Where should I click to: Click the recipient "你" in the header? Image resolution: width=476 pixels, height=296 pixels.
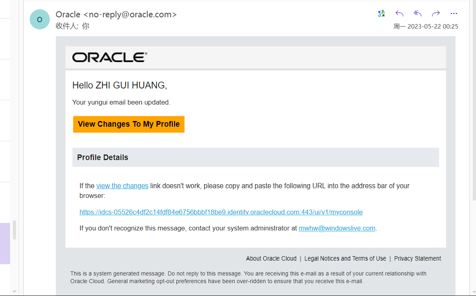click(x=85, y=26)
